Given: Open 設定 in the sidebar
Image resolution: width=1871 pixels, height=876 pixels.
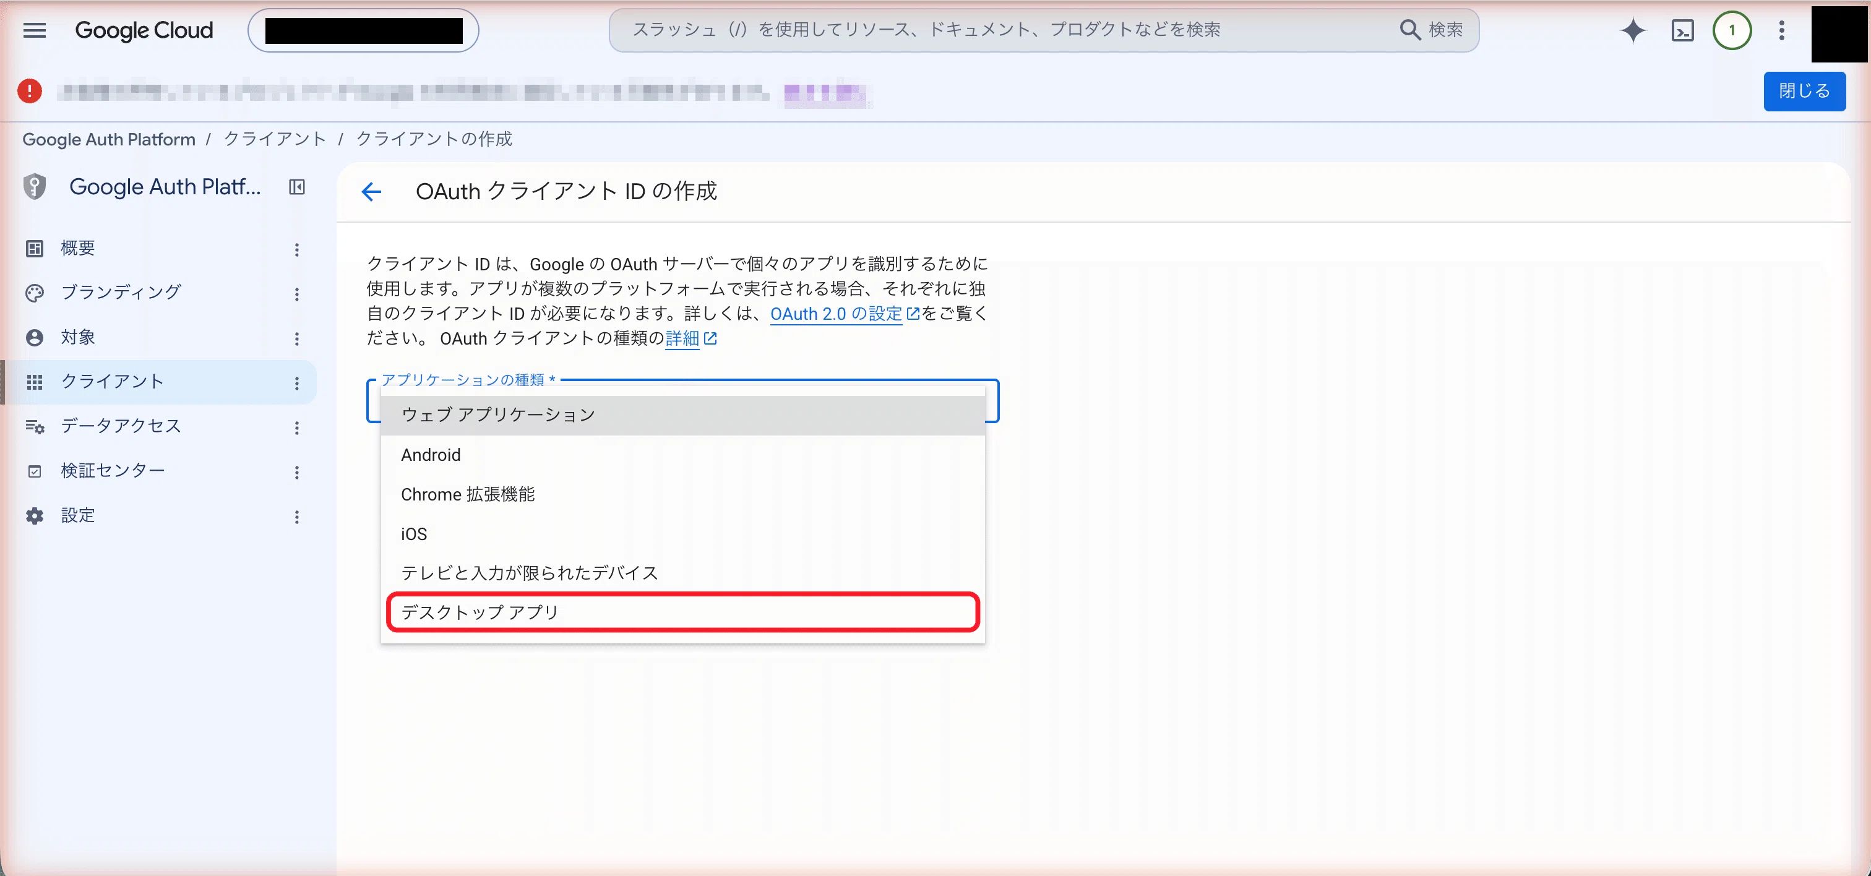Looking at the screenshot, I should [x=159, y=516].
